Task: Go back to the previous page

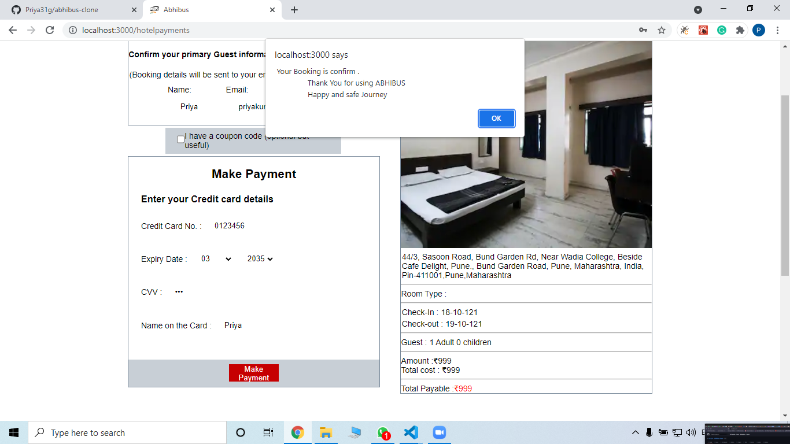Action: pos(13,30)
